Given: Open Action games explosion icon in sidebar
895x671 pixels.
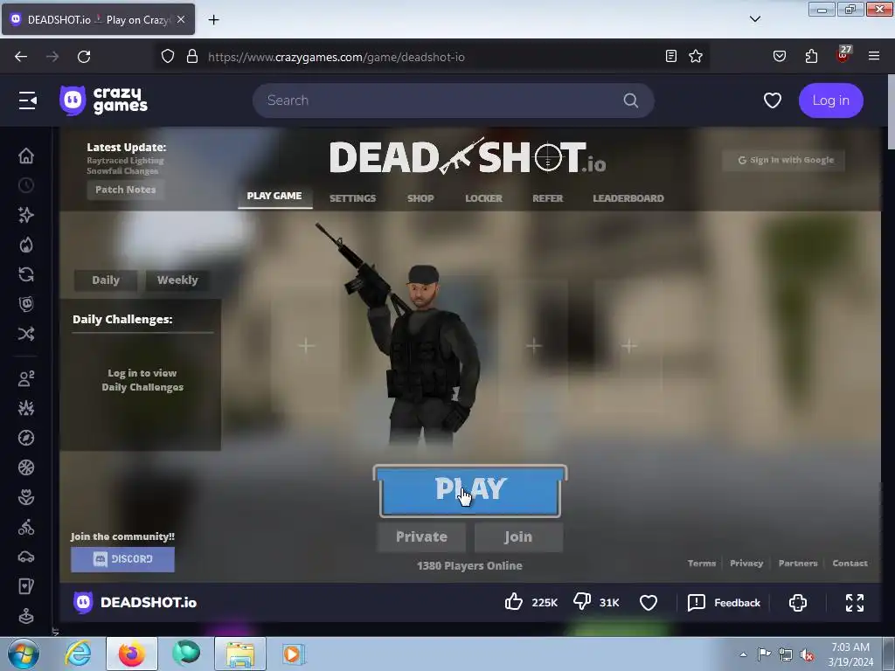Looking at the screenshot, I should coord(26,408).
